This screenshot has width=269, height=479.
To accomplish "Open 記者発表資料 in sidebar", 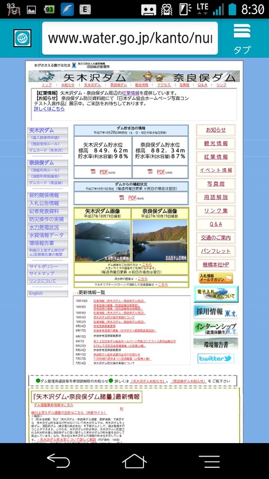I will [x=48, y=211].
